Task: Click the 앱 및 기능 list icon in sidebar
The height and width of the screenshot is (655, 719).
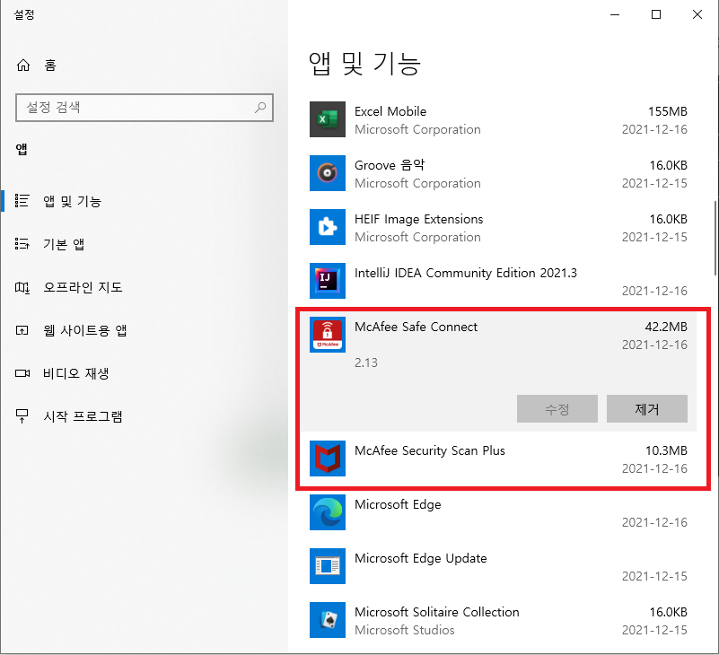Action: click(22, 201)
